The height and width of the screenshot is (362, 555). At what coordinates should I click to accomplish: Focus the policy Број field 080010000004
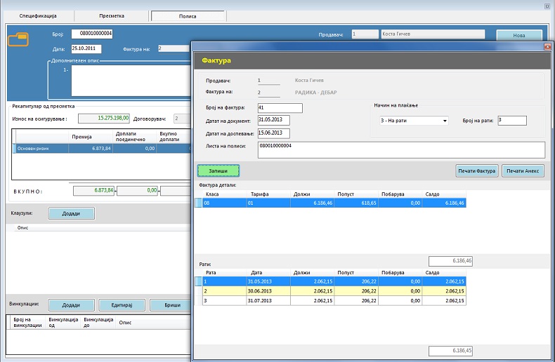92,34
